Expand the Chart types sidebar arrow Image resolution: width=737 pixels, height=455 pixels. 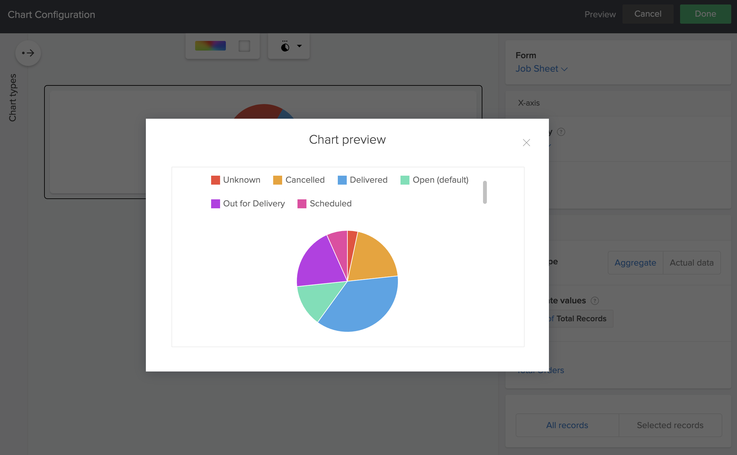(x=28, y=53)
